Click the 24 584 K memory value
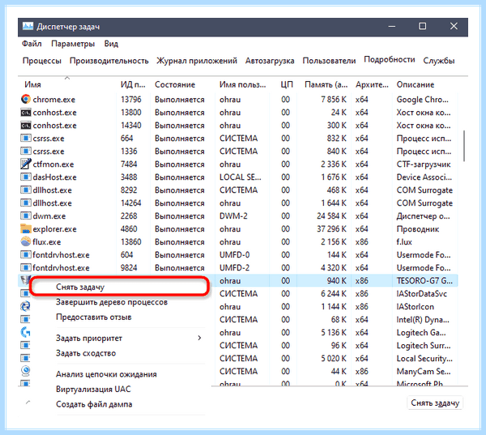Image resolution: width=486 pixels, height=435 pixels. [x=331, y=215]
